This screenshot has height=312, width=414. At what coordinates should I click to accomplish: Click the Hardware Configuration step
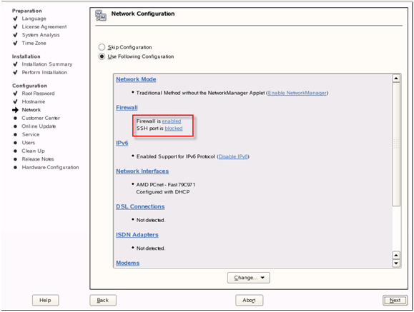pos(50,167)
